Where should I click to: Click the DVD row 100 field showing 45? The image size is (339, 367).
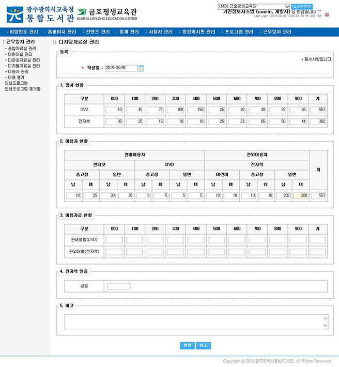click(x=134, y=110)
